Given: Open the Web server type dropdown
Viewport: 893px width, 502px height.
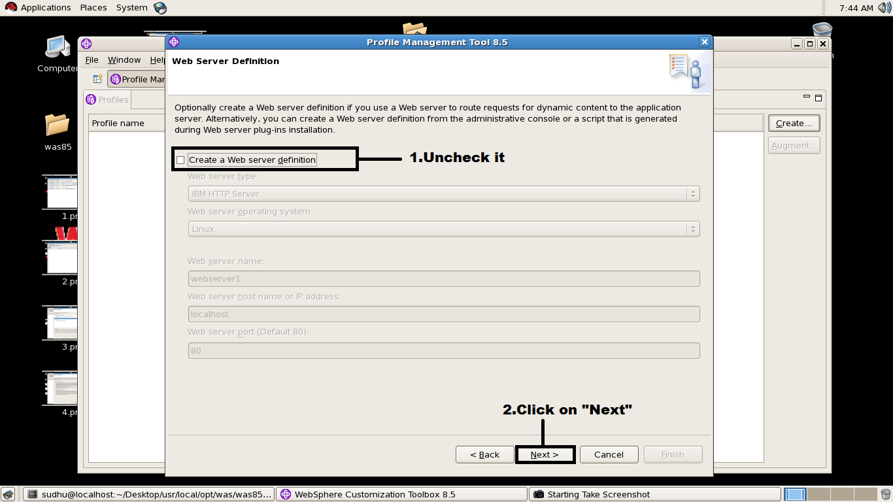Looking at the screenshot, I should click(692, 193).
